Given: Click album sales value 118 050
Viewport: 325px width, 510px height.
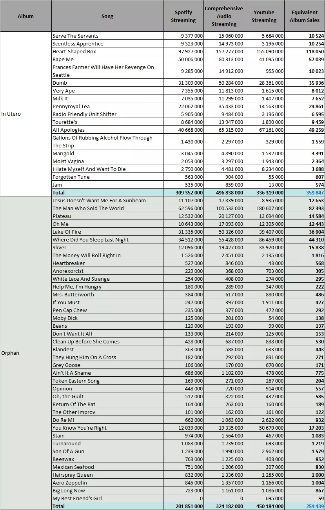Looking at the screenshot, I should tap(305, 51).
